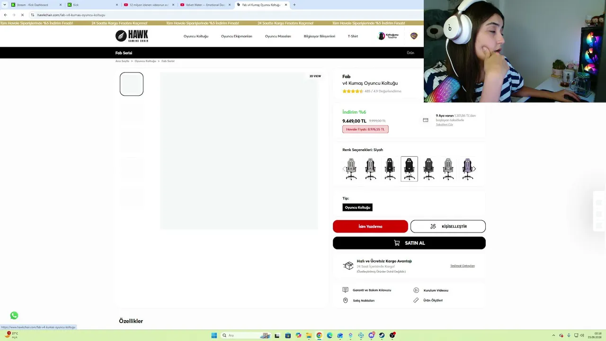The width and height of the screenshot is (606, 341).
Task: Click the map pin icon for Satış Noktaları
Action: [x=345, y=300]
